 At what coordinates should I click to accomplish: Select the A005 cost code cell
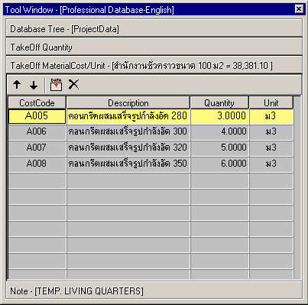(37, 116)
